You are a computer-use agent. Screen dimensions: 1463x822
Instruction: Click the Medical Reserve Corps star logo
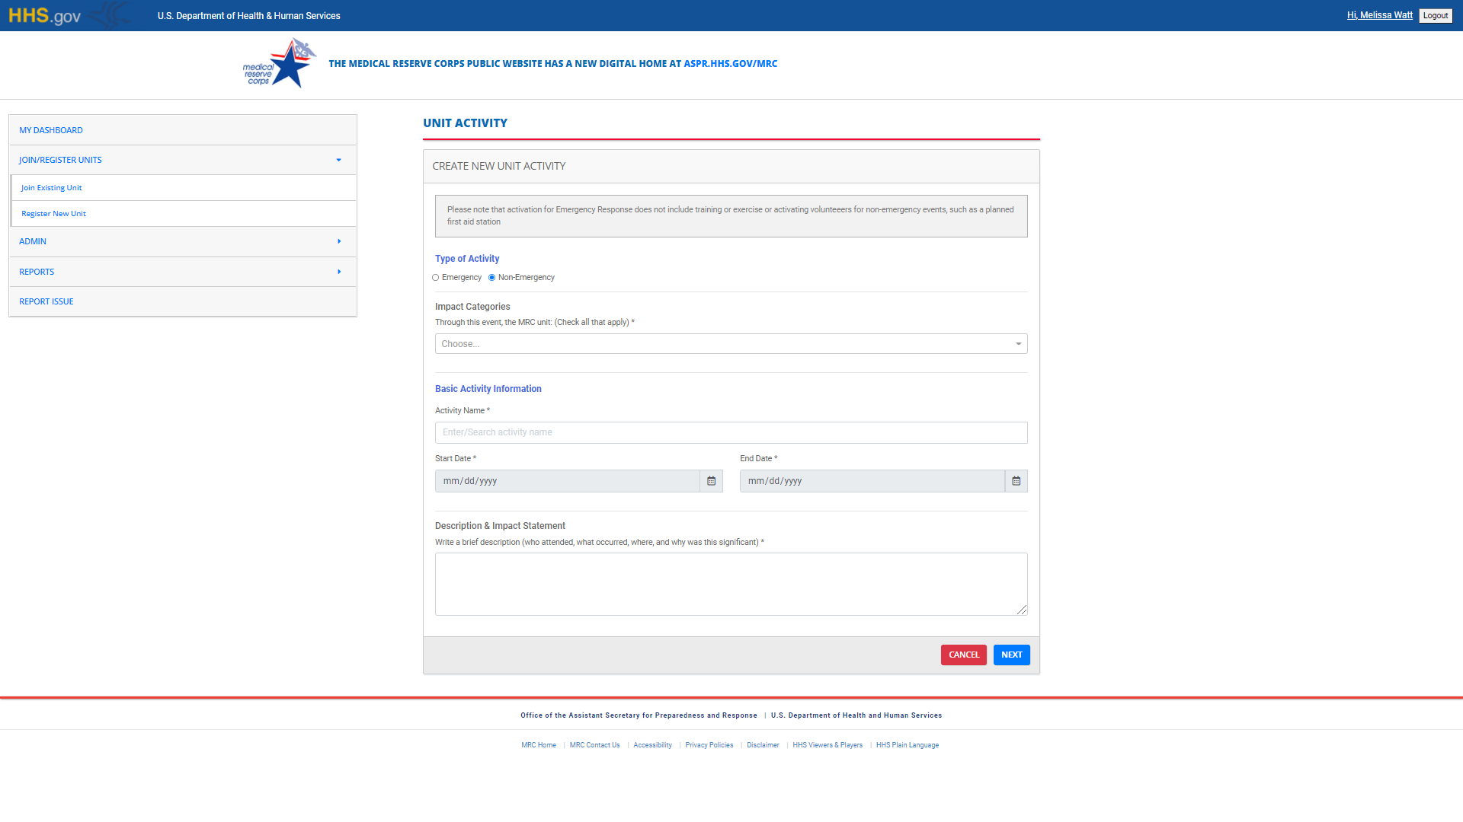point(280,64)
